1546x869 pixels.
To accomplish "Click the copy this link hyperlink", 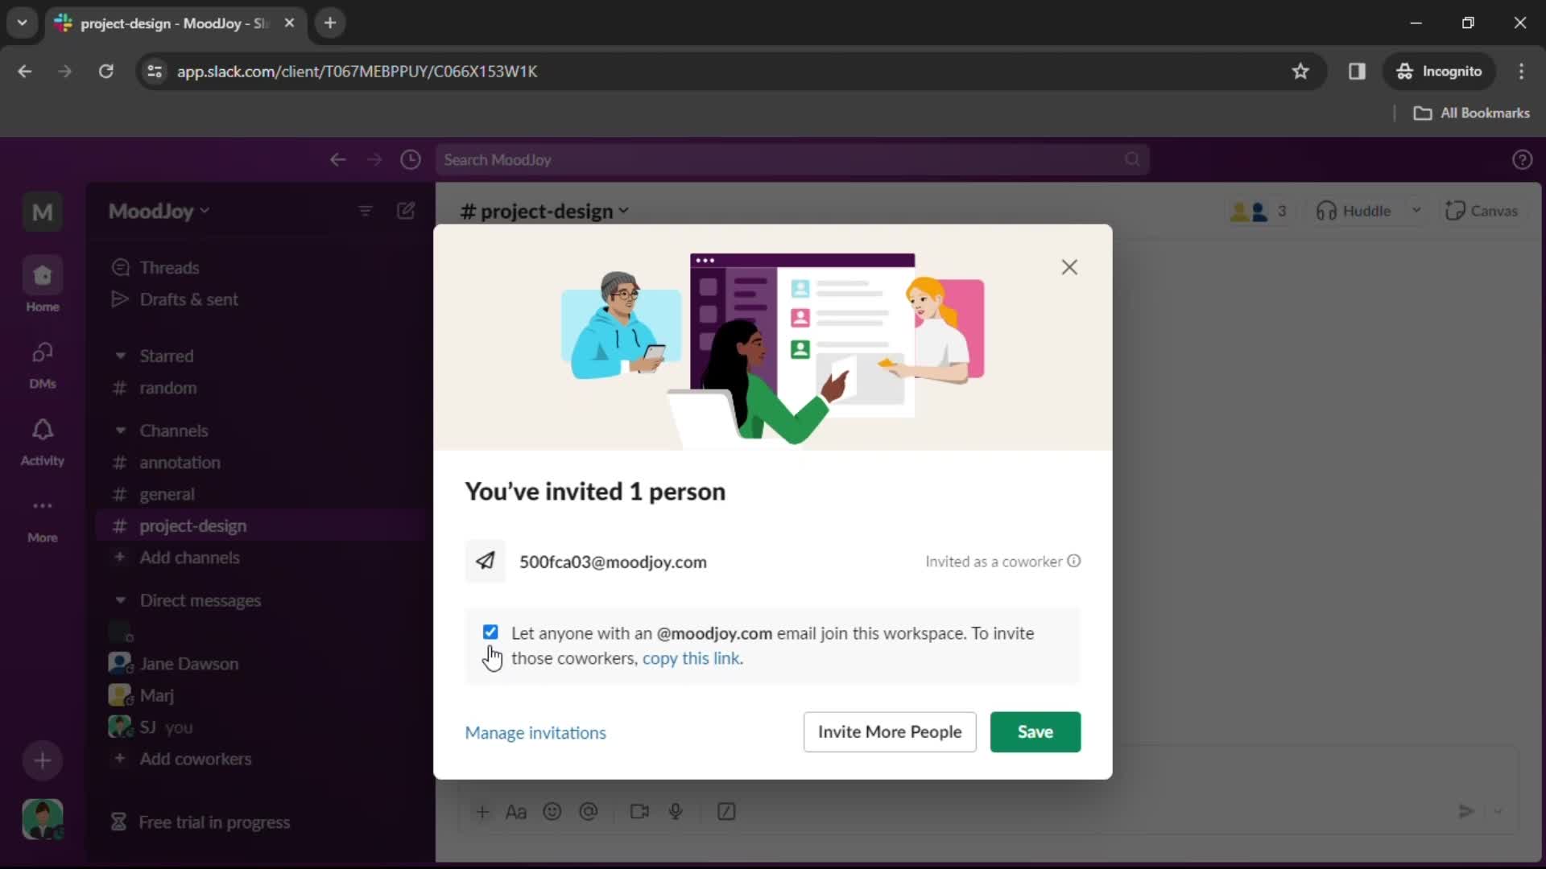I will pyautogui.click(x=691, y=658).
